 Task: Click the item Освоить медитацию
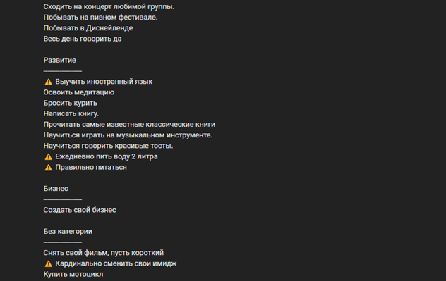click(x=79, y=92)
